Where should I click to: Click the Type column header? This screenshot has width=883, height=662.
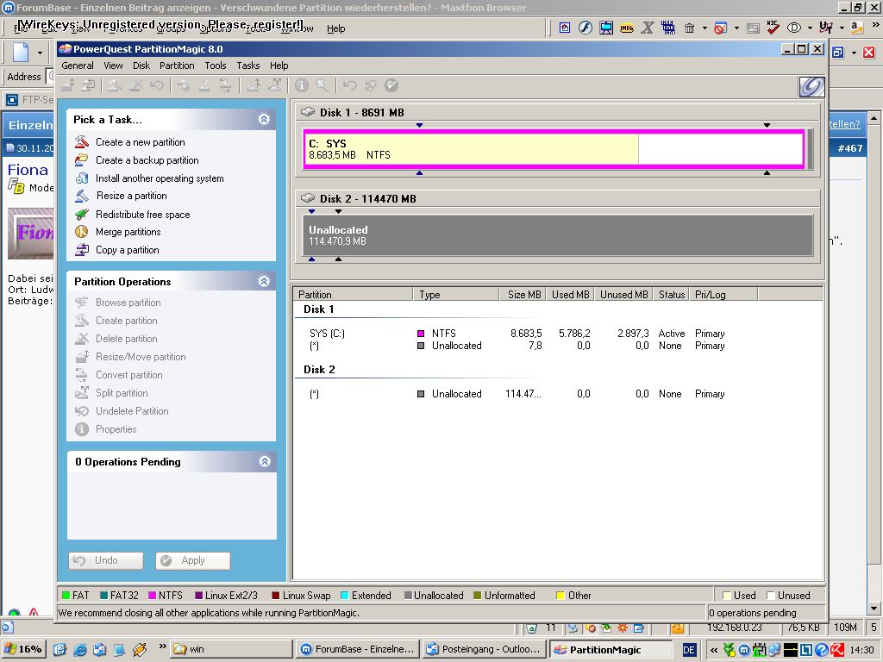456,295
